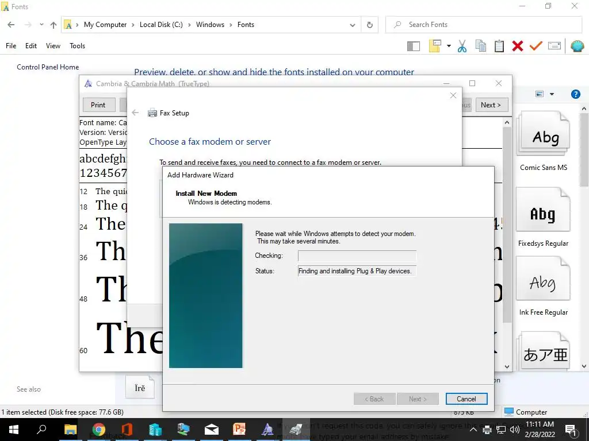This screenshot has width=589, height=441.
Task: Open the Office app on taskbar
Action: 127,430
